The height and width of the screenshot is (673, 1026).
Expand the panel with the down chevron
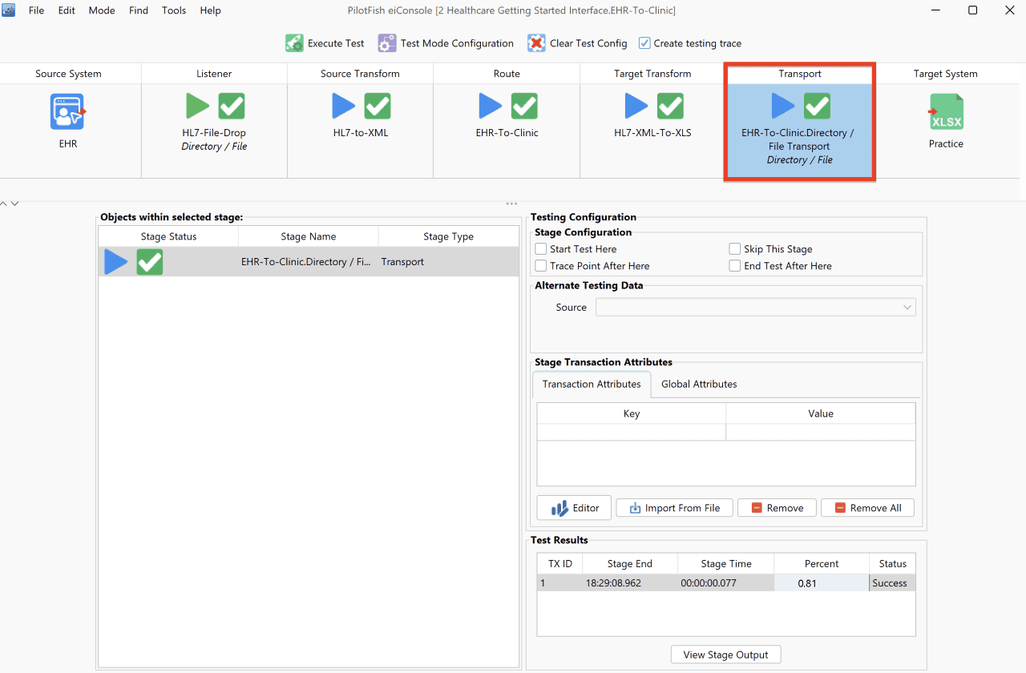[14, 204]
